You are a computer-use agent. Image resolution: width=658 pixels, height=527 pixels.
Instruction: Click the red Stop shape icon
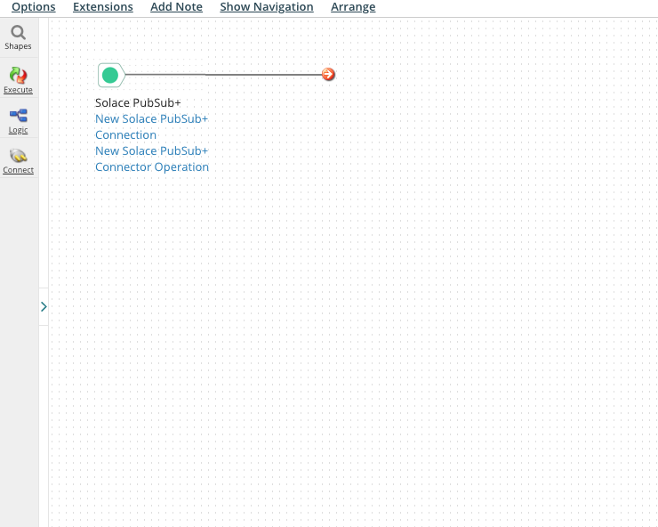point(328,75)
